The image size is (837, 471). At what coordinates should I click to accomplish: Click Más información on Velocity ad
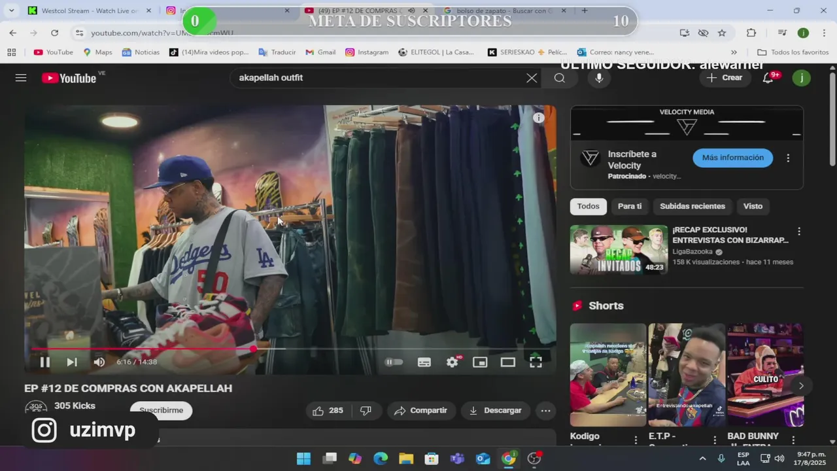tap(732, 158)
